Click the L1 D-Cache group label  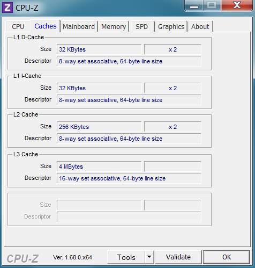28,37
